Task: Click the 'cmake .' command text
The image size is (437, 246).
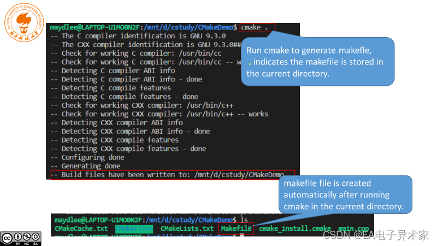Action: click(254, 27)
